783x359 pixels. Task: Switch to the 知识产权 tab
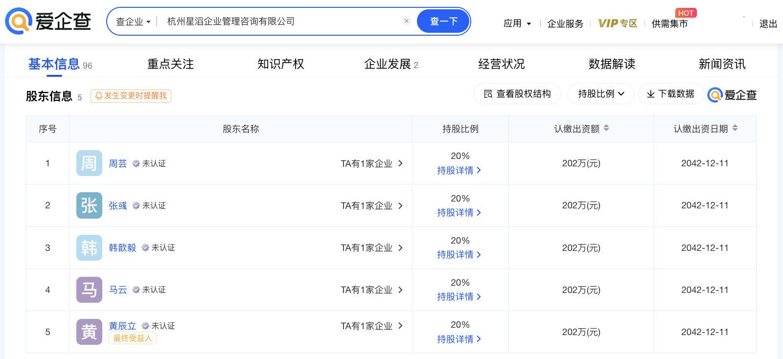point(281,64)
